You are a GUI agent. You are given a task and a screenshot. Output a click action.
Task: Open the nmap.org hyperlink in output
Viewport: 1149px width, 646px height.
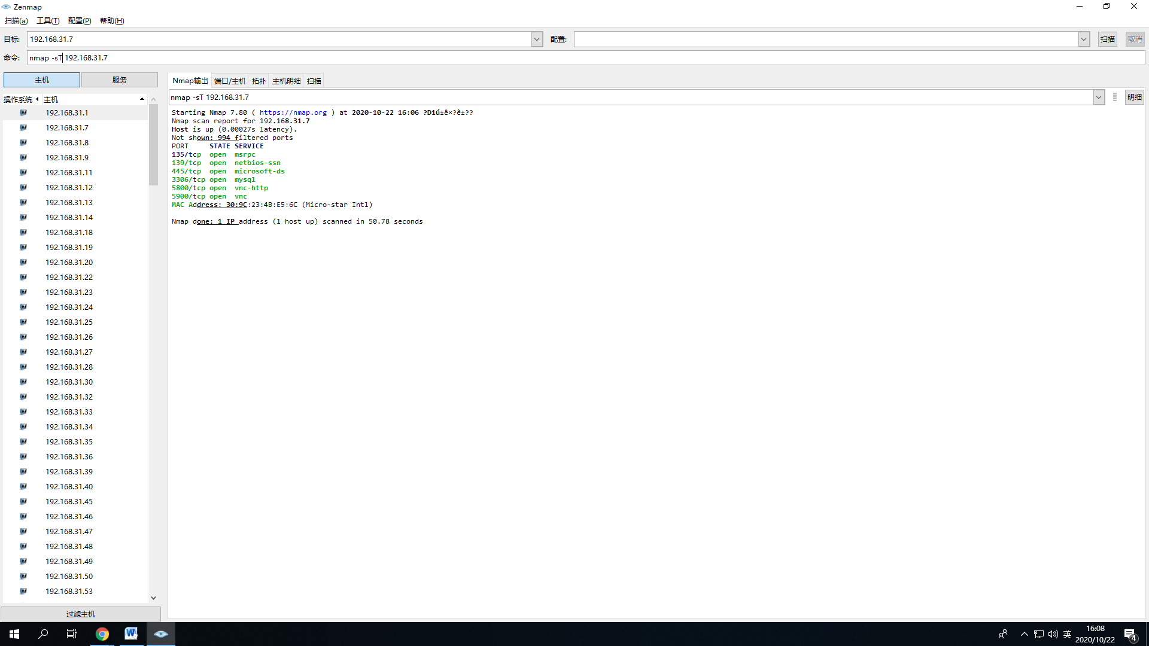(293, 112)
